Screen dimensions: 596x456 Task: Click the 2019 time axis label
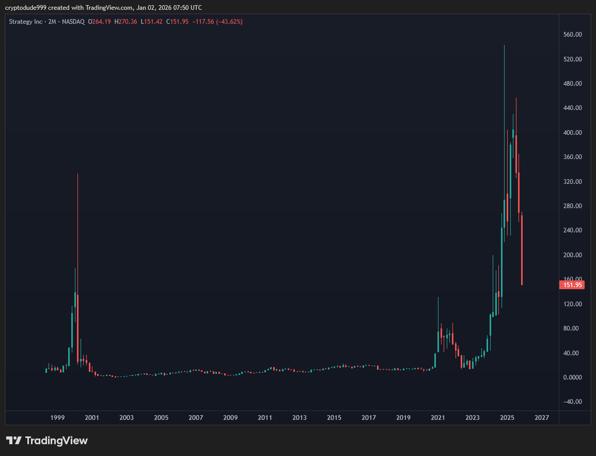click(403, 418)
